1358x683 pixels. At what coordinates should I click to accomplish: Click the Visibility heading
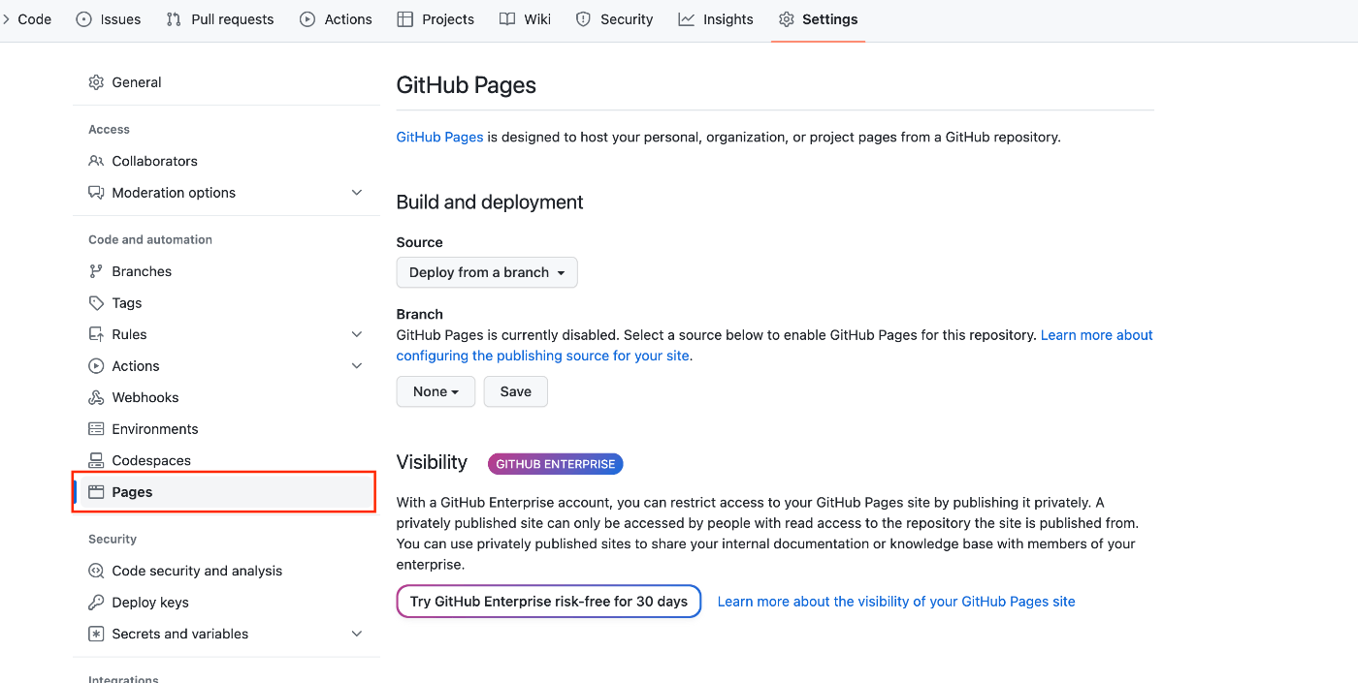tap(432, 462)
